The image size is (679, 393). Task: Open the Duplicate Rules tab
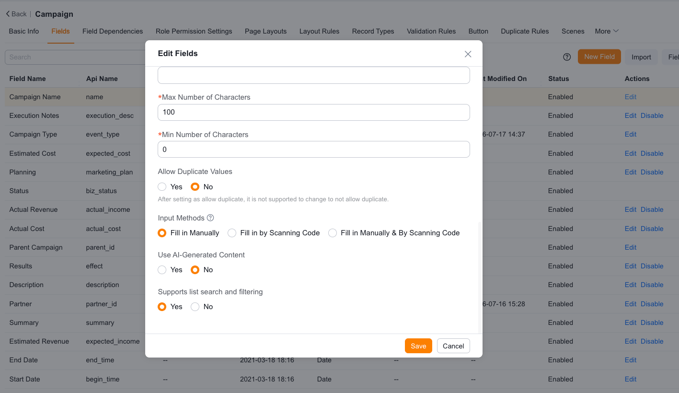[525, 31]
